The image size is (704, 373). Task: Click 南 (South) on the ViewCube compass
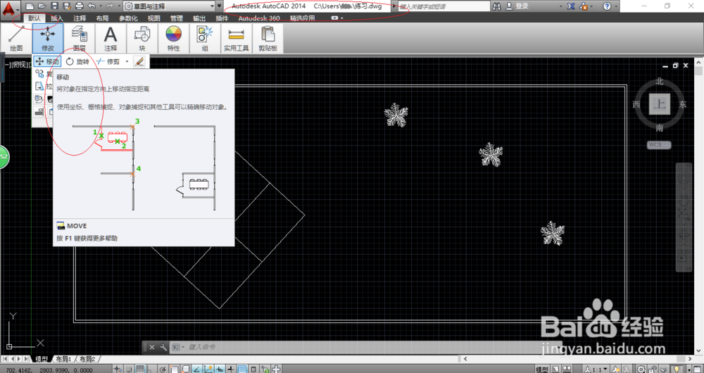[660, 128]
